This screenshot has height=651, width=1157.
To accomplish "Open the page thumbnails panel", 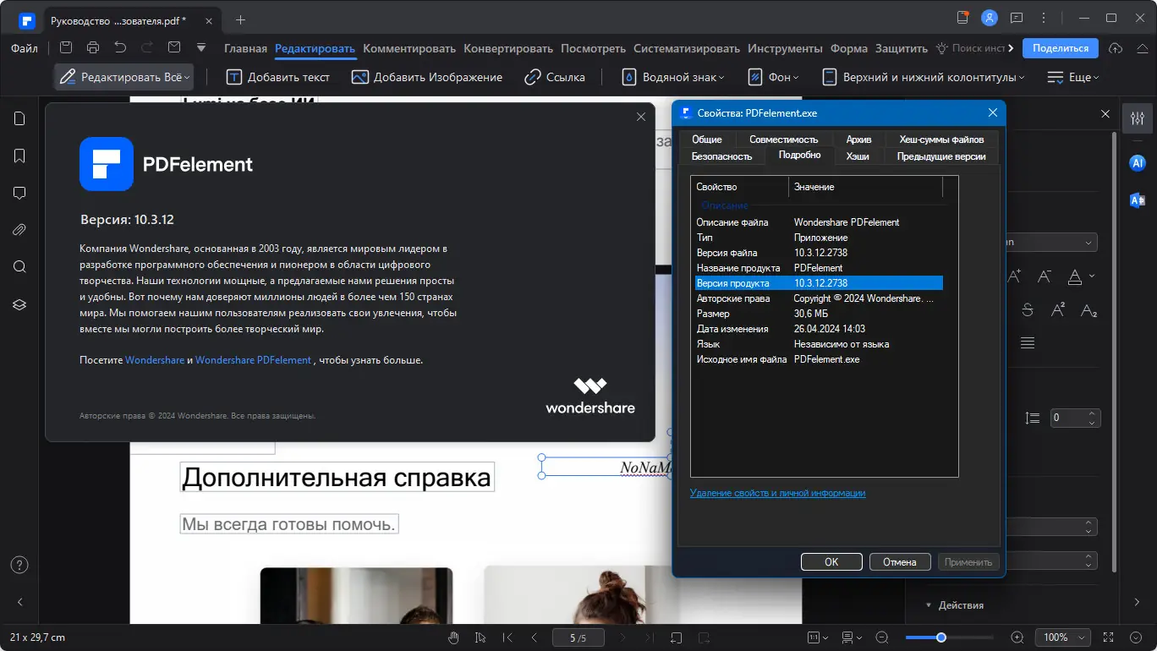I will [19, 118].
